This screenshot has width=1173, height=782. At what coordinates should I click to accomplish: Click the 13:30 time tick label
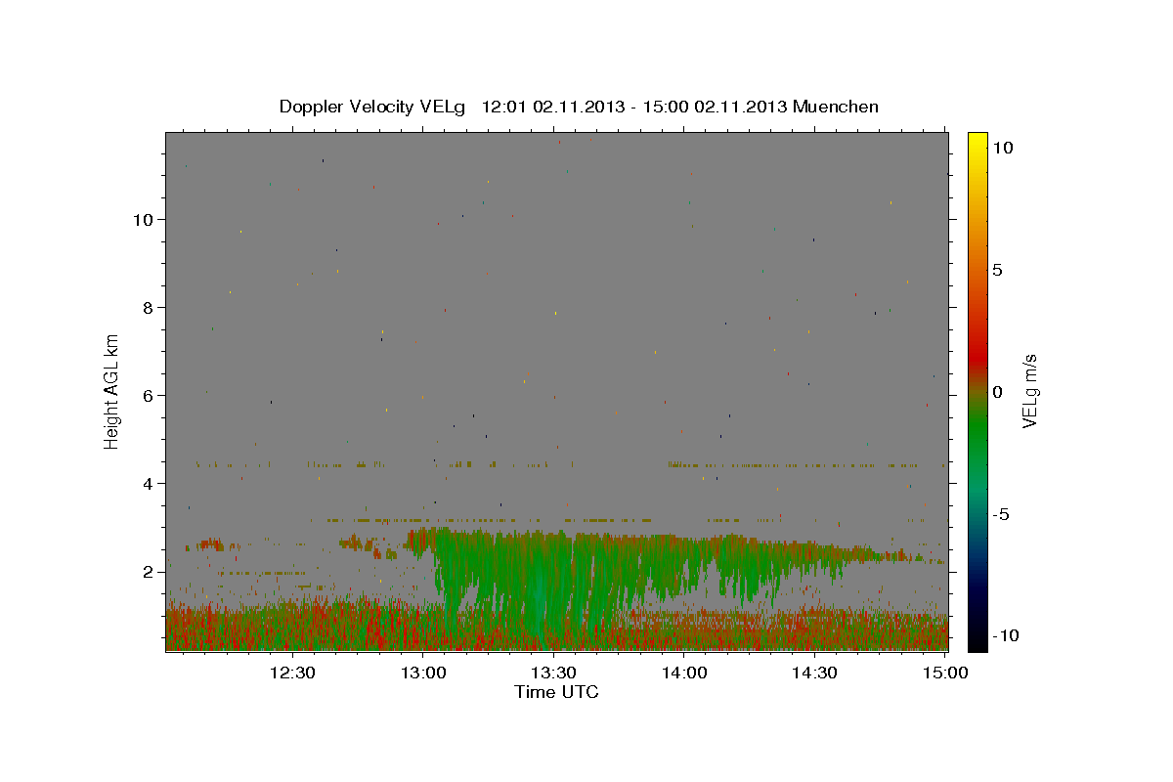pyautogui.click(x=553, y=673)
